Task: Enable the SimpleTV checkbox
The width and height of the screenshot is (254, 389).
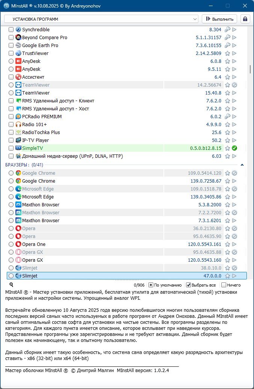Action: click(11, 148)
